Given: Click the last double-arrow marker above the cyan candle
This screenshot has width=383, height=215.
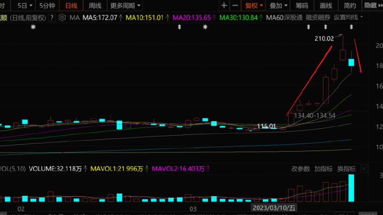Looking at the screenshot, I should click(x=351, y=27).
